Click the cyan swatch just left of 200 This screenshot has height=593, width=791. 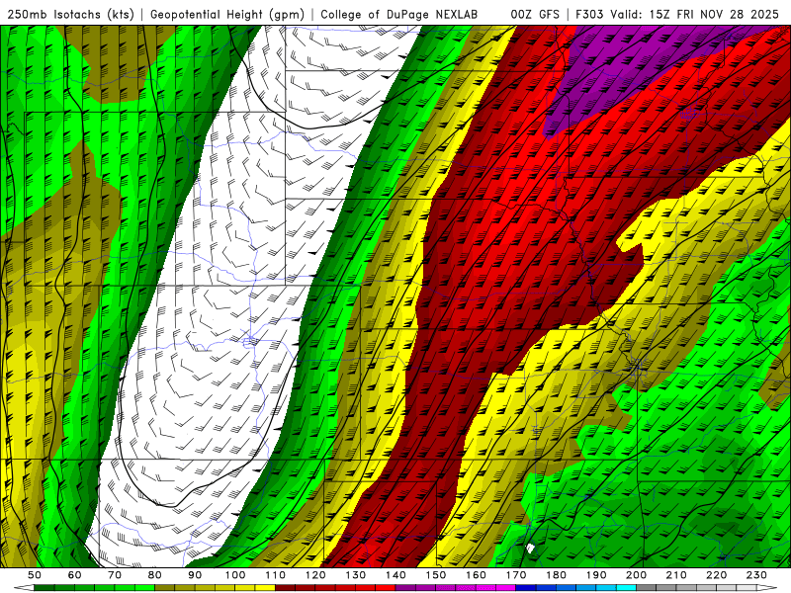point(626,588)
